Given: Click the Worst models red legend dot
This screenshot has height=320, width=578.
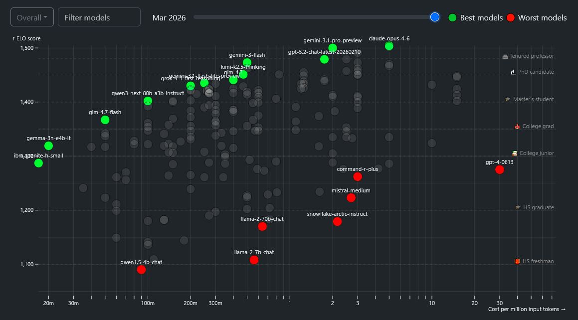Looking at the screenshot, I should click(510, 17).
